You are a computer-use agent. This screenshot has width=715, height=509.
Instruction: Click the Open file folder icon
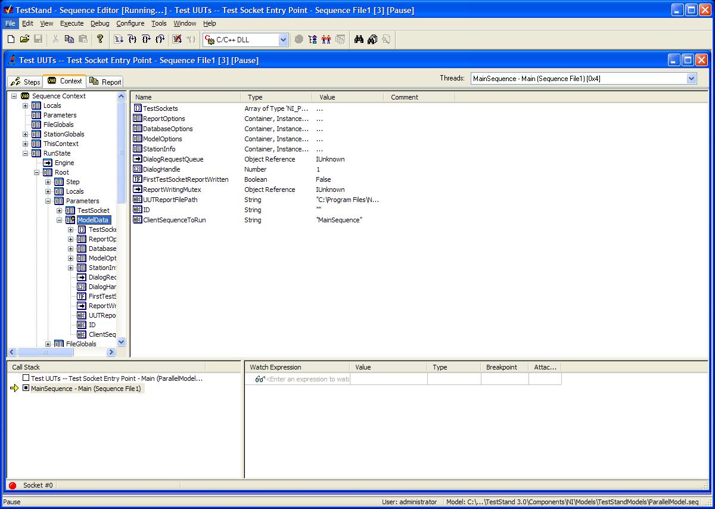[24, 39]
